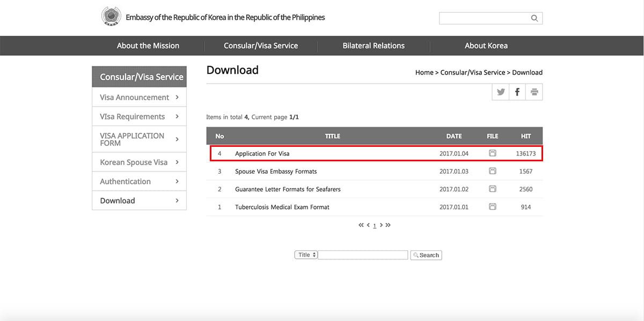Open the Application For Visa link
This screenshot has width=644, height=321.
tap(262, 154)
